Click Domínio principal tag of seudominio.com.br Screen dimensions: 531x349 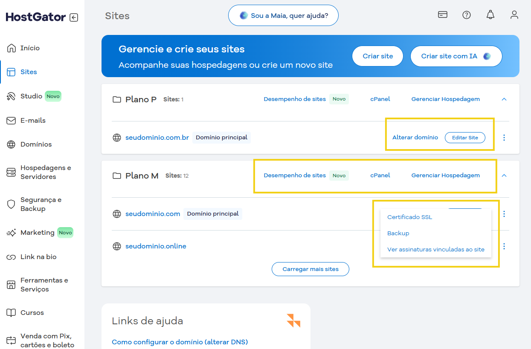[221, 138]
